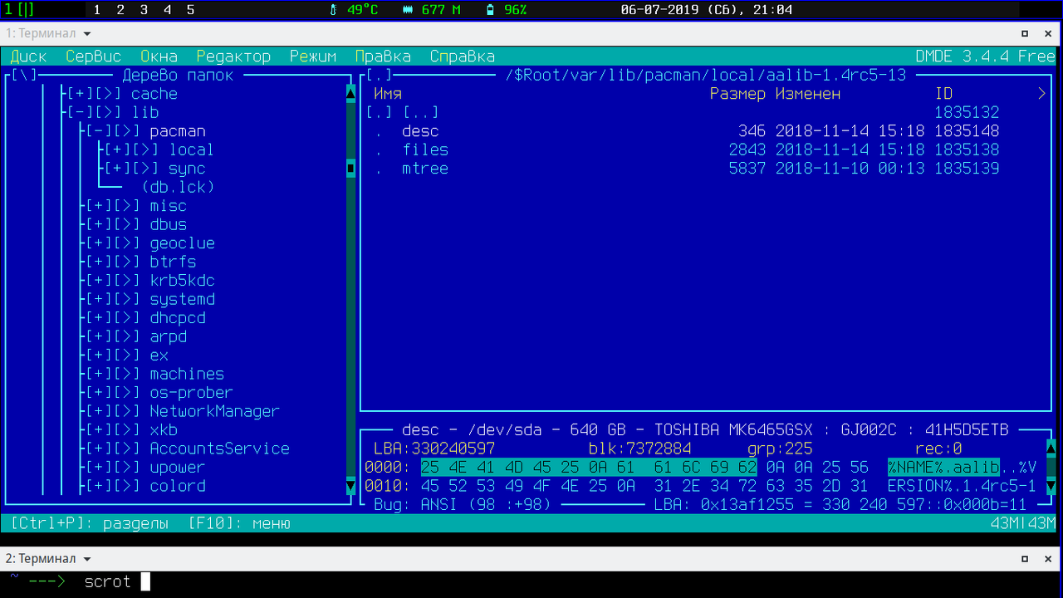The height and width of the screenshot is (598, 1063).
Task: Click the memory usage chip icon
Action: click(408, 10)
